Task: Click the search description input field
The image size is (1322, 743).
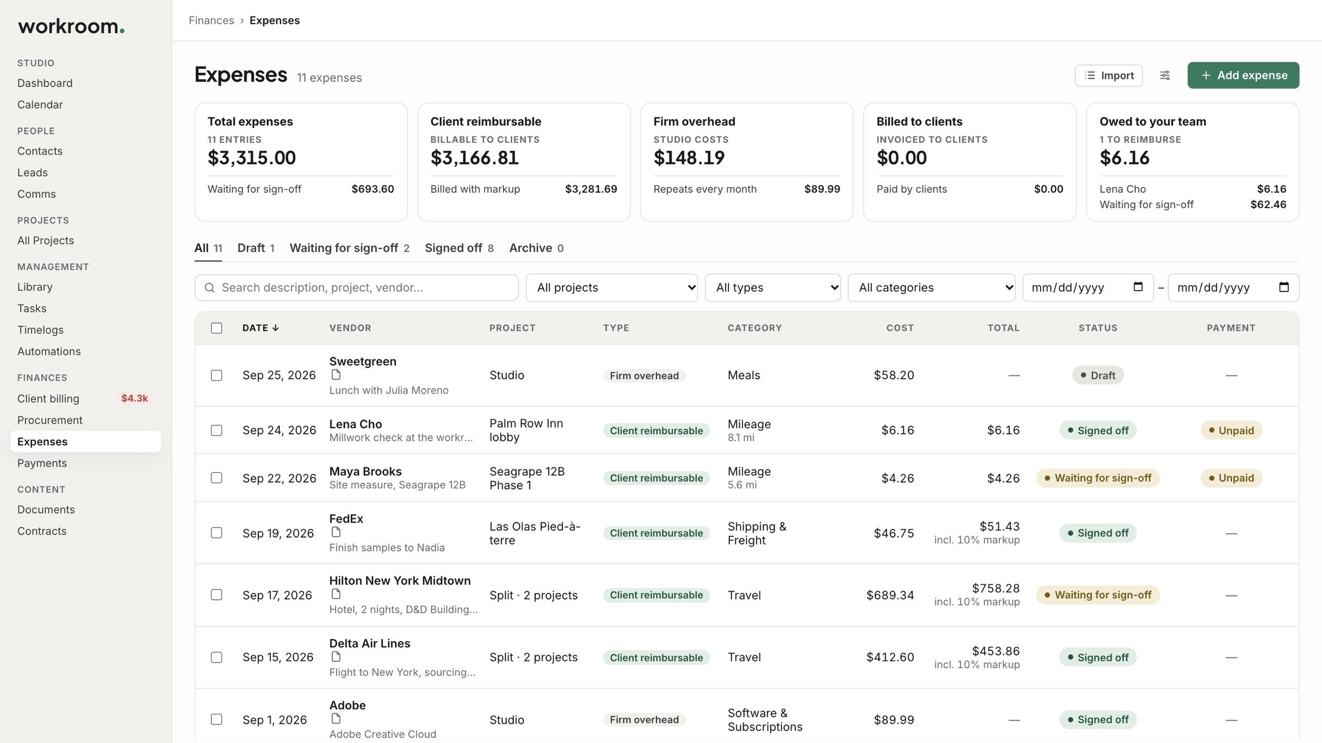Action: click(x=356, y=287)
